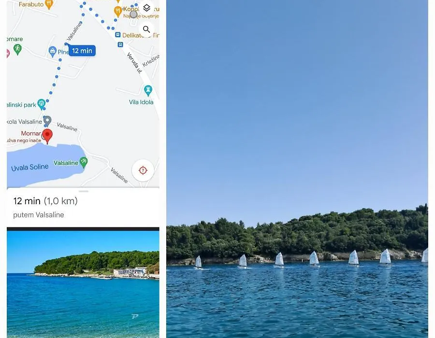
Task: Select the Konoba restaurant pin
Action: point(118,12)
